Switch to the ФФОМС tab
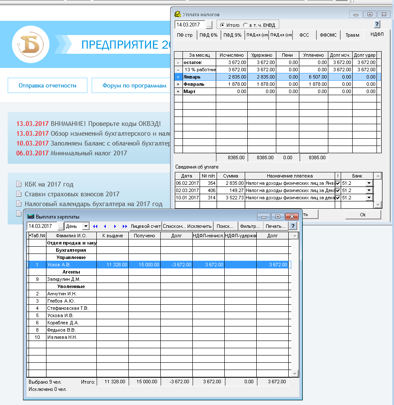This screenshot has width=394, height=405. point(328,35)
